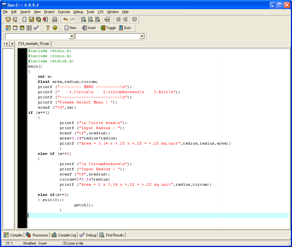
Task: Run the program with the window icon
Action: (15, 28)
